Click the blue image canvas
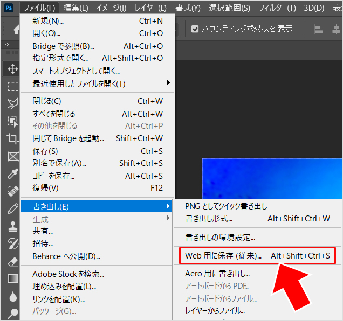Screen dimensions: 343x321 tap(272, 178)
